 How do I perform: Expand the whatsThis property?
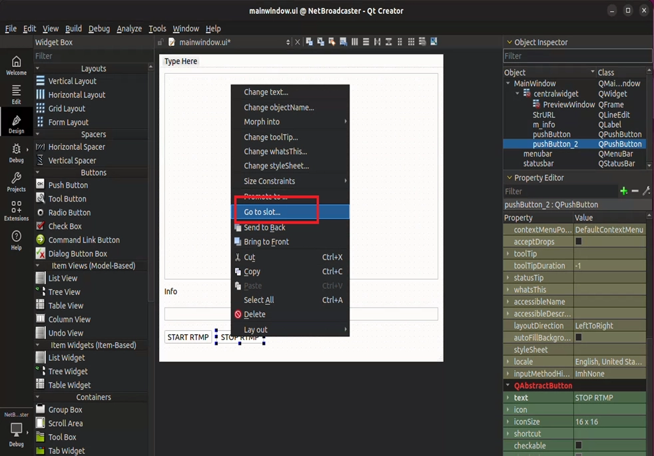(508, 290)
